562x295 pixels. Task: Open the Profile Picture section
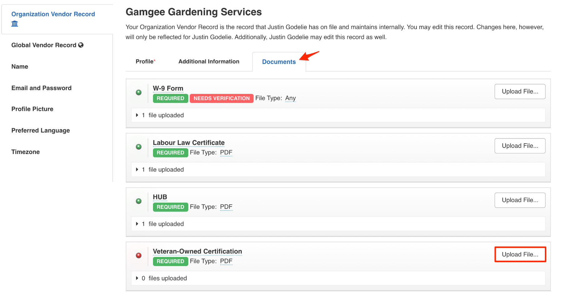point(32,109)
